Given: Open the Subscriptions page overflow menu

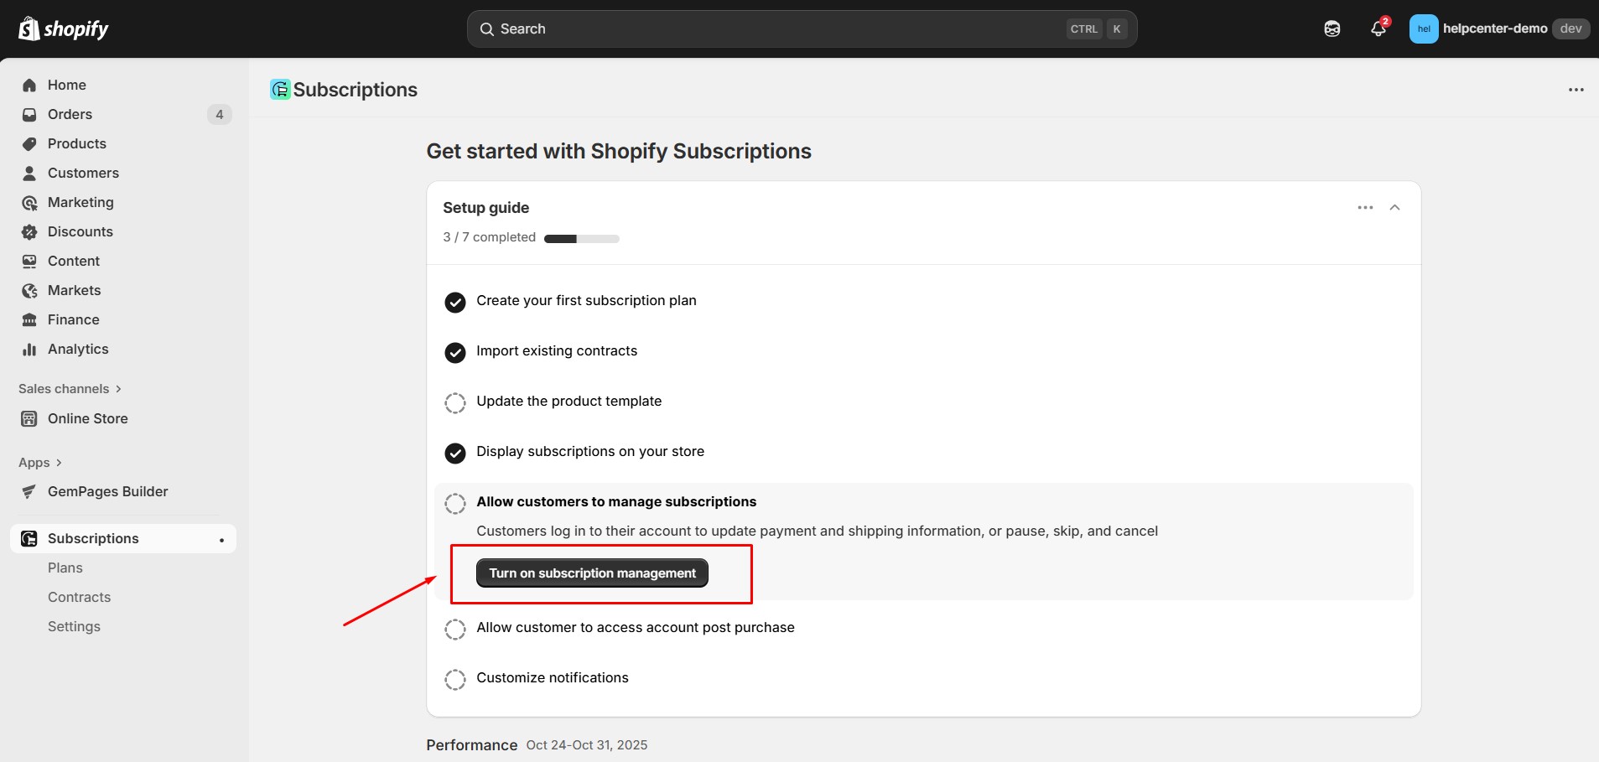Looking at the screenshot, I should pyautogui.click(x=1576, y=89).
